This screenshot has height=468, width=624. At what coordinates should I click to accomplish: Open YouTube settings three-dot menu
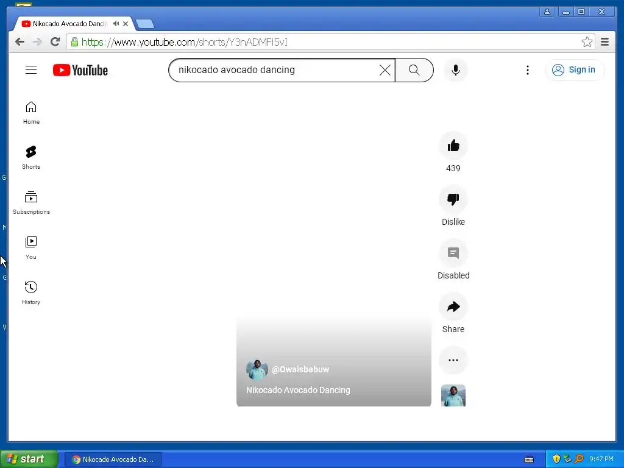pos(527,70)
